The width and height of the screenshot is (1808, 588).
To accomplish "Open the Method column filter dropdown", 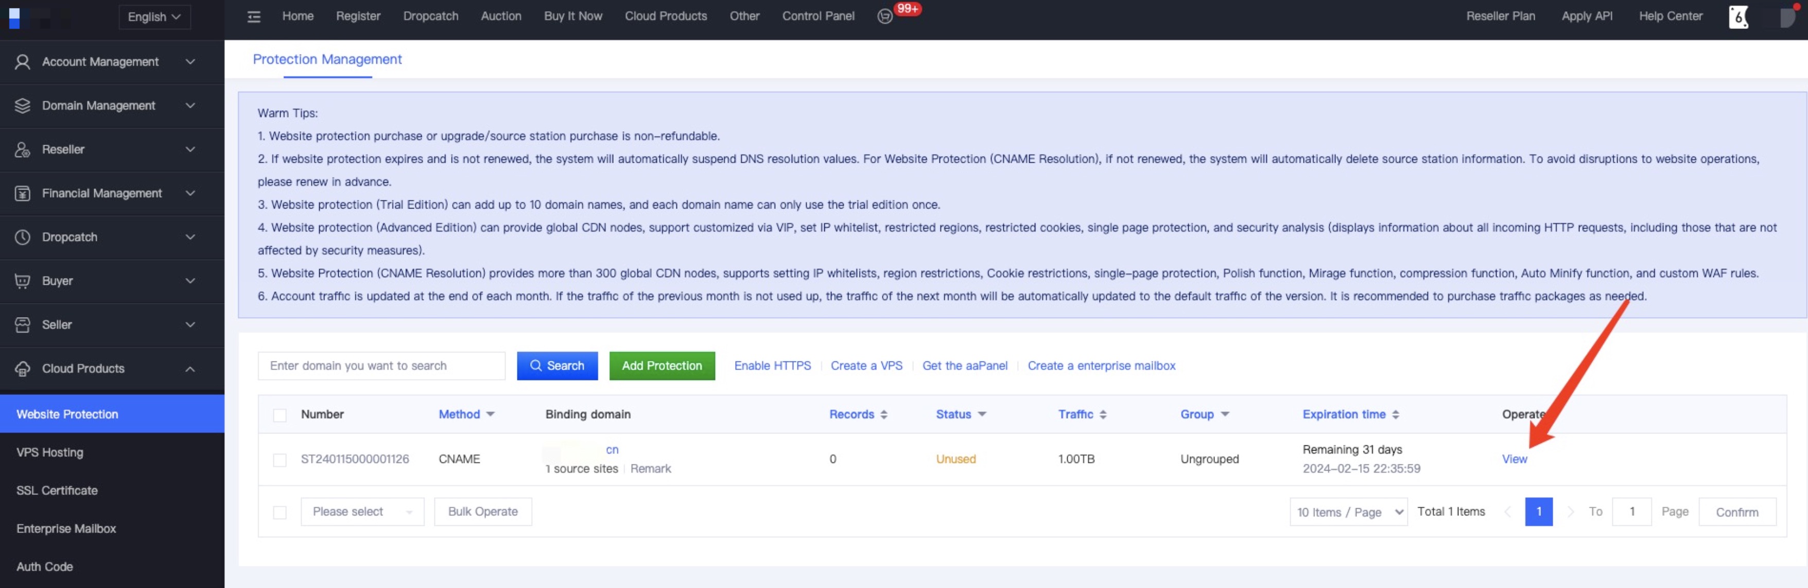I will [x=490, y=414].
